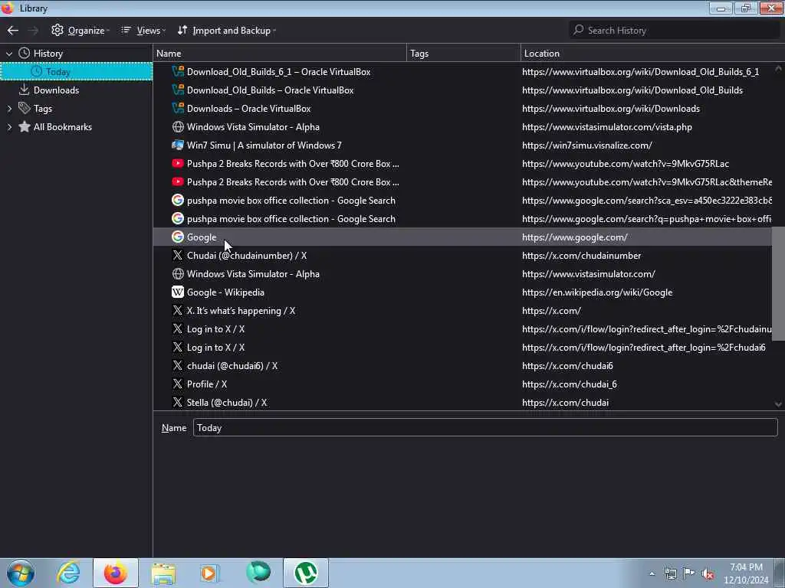Click the Google icon on the highlighted Google row
The width and height of the screenshot is (785, 588).
coord(178,237)
